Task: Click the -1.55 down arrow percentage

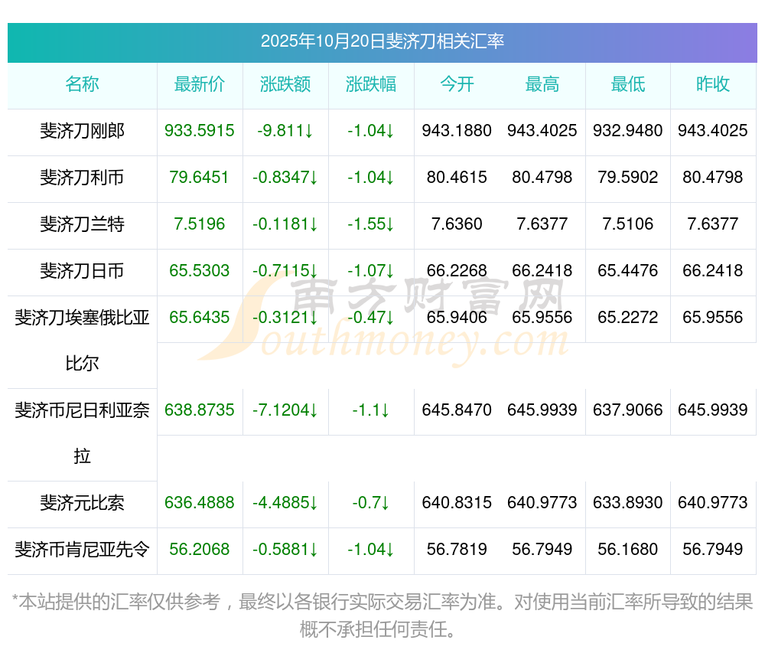Action: click(371, 224)
